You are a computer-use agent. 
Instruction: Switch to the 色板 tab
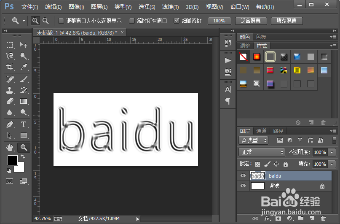[x=261, y=37]
